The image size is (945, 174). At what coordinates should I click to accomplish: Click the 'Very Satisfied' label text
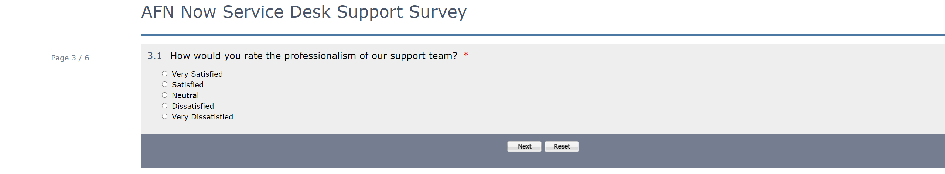pos(197,74)
